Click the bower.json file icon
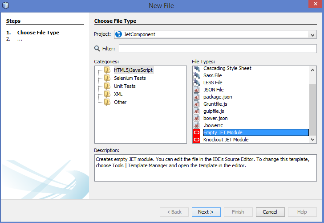This screenshot has height=223, width=324. (197, 118)
